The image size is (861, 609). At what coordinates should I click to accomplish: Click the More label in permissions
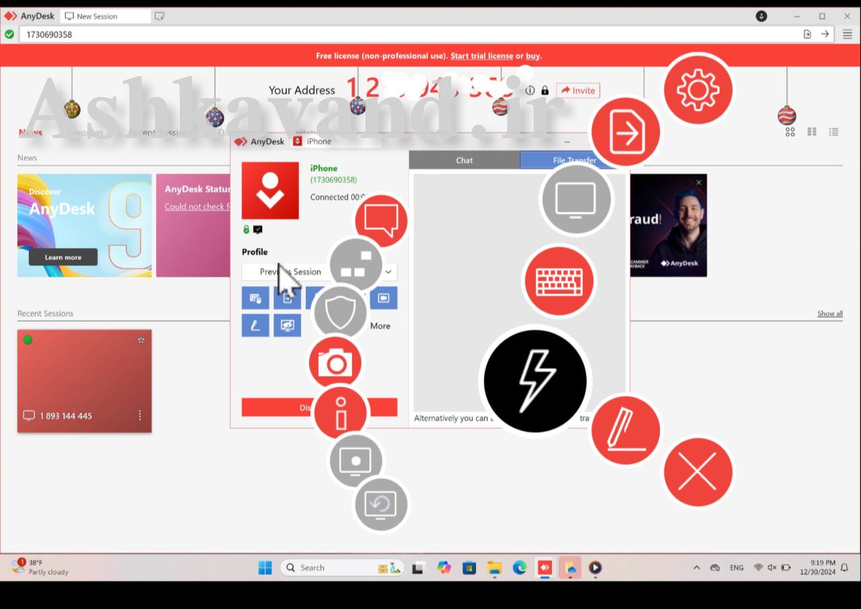coord(380,326)
